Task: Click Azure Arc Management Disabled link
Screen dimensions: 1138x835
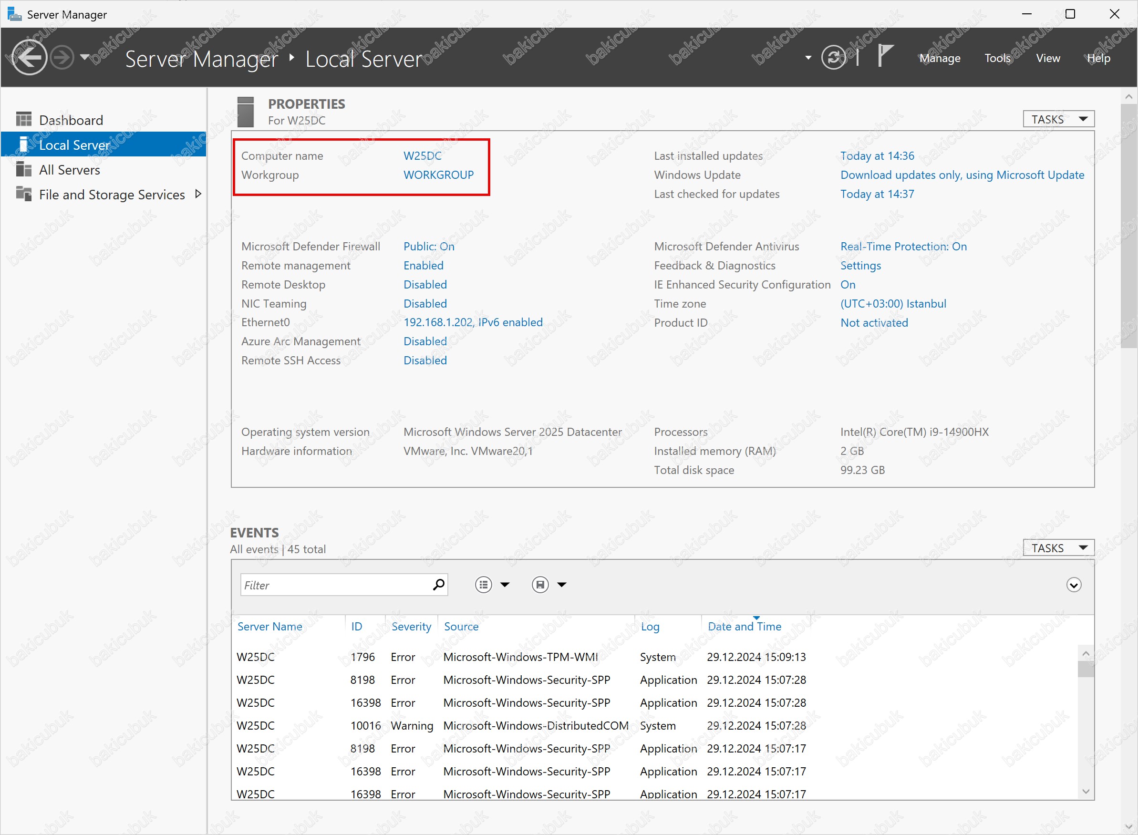Action: pyautogui.click(x=424, y=342)
